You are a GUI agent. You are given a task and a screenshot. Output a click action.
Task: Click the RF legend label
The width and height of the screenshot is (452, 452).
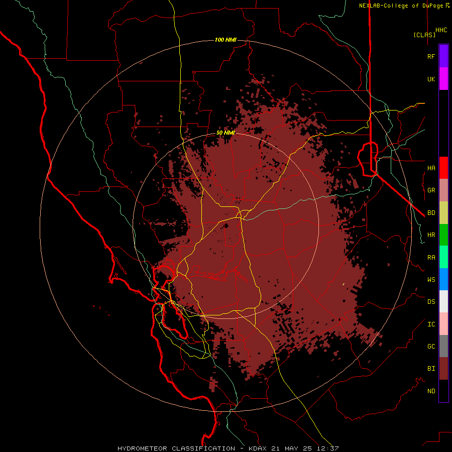tap(431, 56)
